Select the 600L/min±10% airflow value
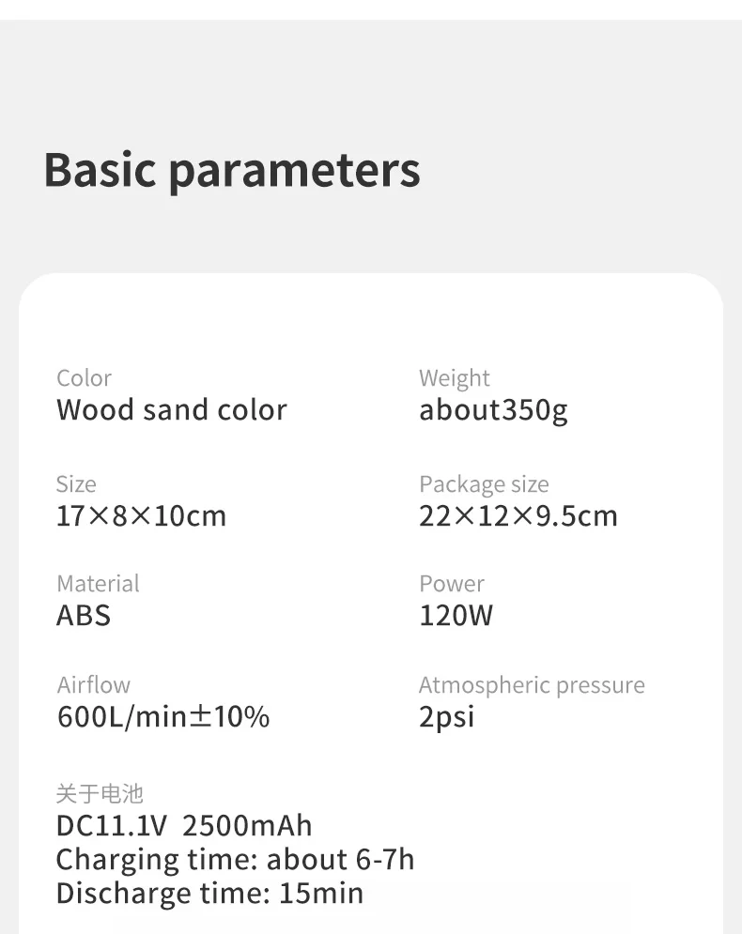742x934 pixels. point(163,717)
